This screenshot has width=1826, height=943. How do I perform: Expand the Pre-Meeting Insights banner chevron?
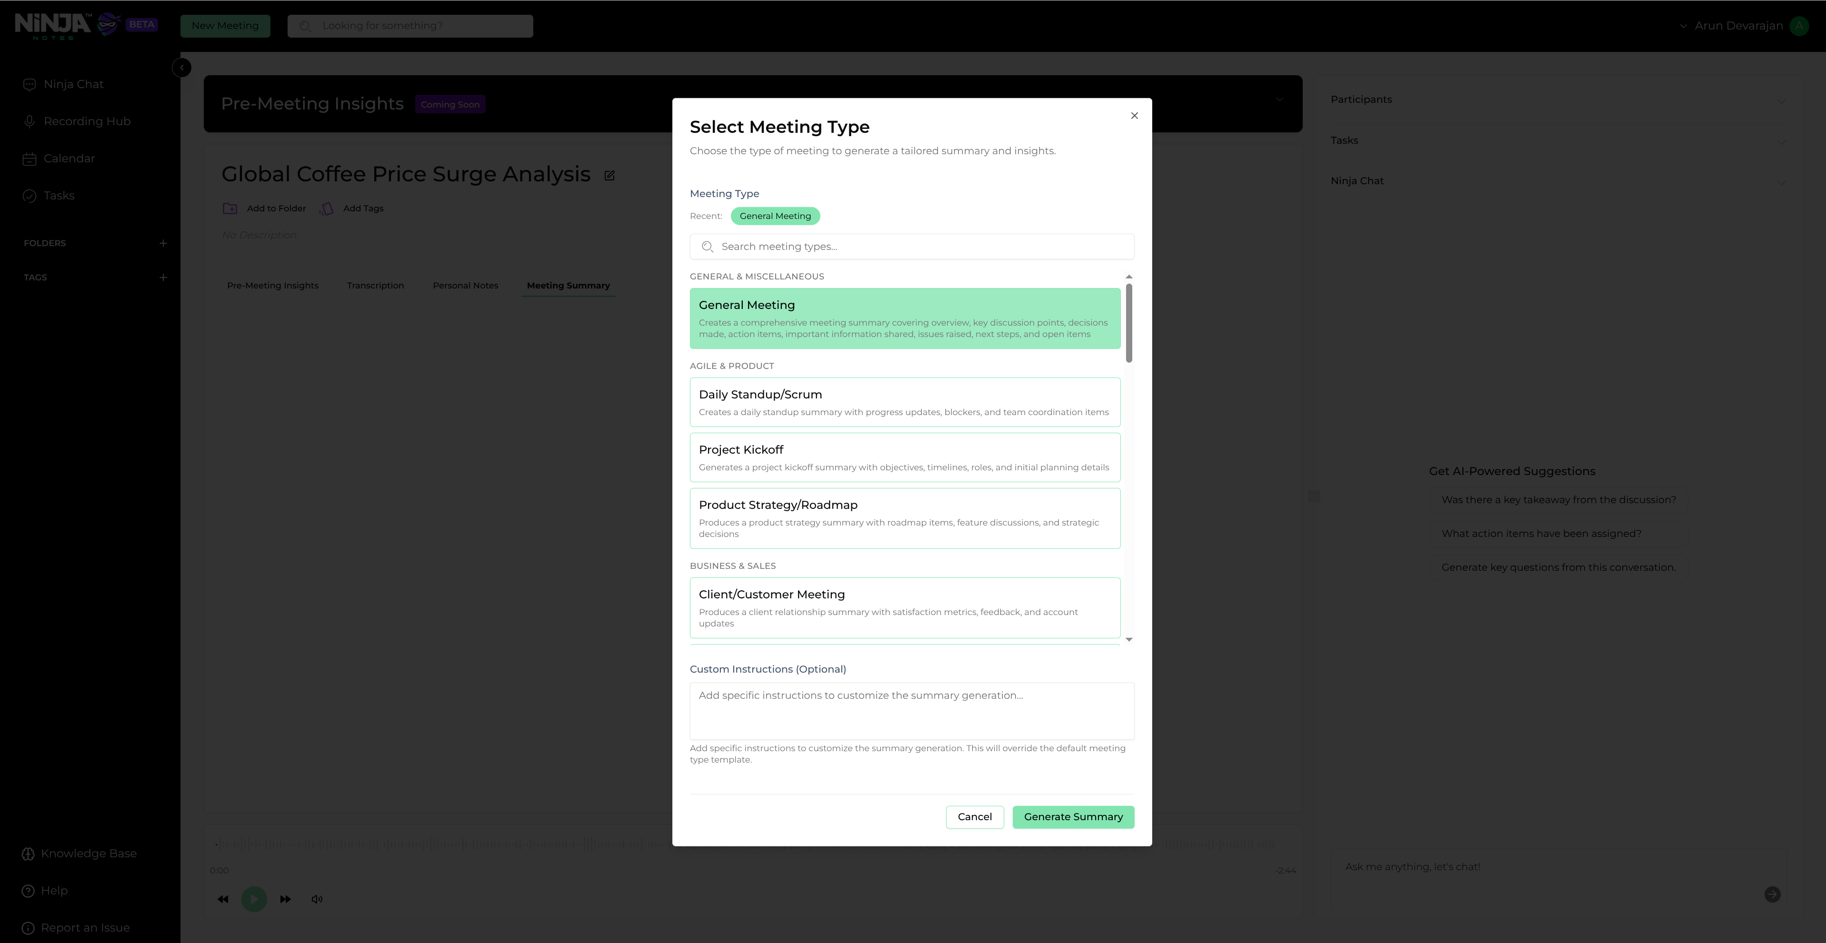click(x=1279, y=99)
